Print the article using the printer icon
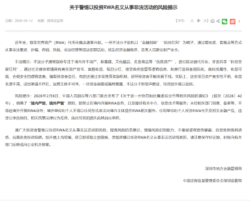The width and height of the screenshot is (250, 201). pyautogui.click(x=212, y=21)
